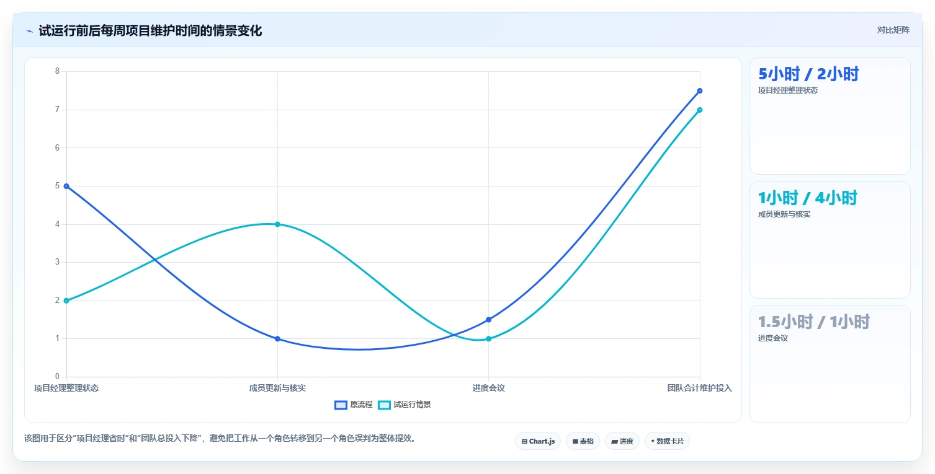935x474 pixels.
Task: Click 试运行情景 data point at 团队合计维护投入
Action: coord(700,110)
